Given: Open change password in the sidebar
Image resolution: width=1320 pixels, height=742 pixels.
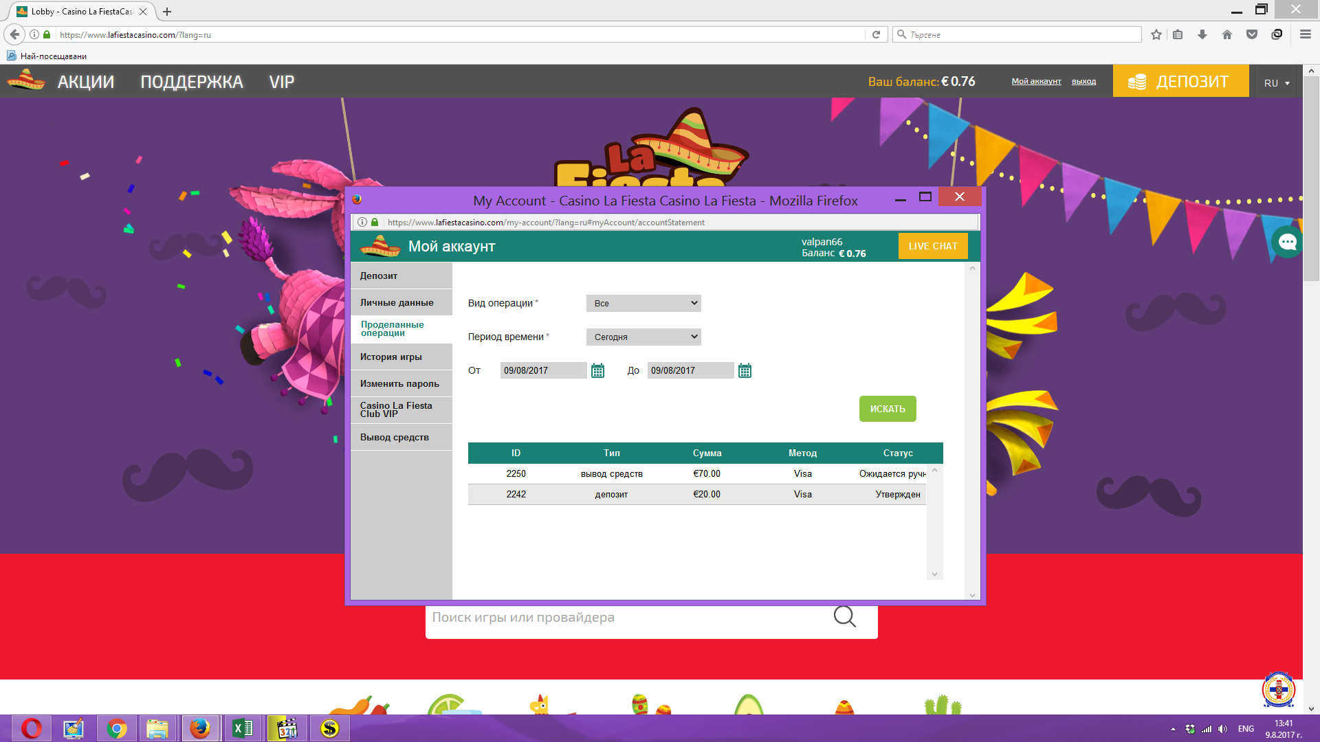Looking at the screenshot, I should [401, 383].
